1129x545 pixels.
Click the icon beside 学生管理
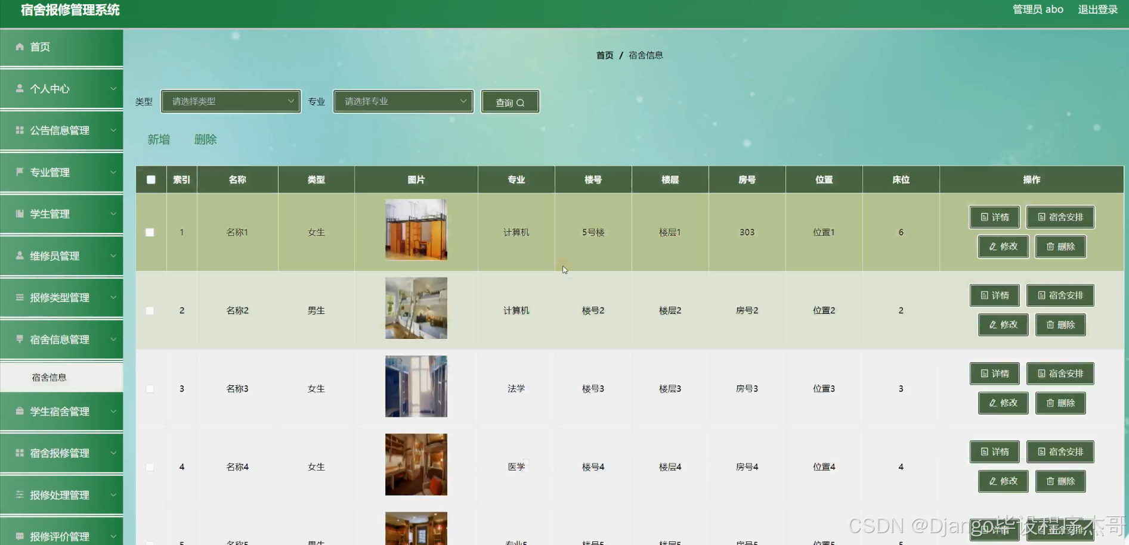click(x=20, y=213)
